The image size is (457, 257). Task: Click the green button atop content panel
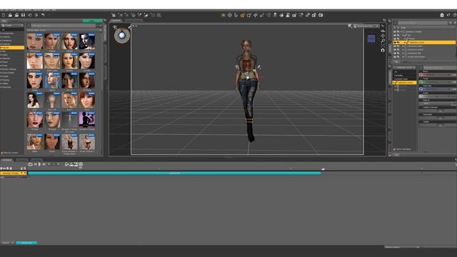(x=92, y=21)
